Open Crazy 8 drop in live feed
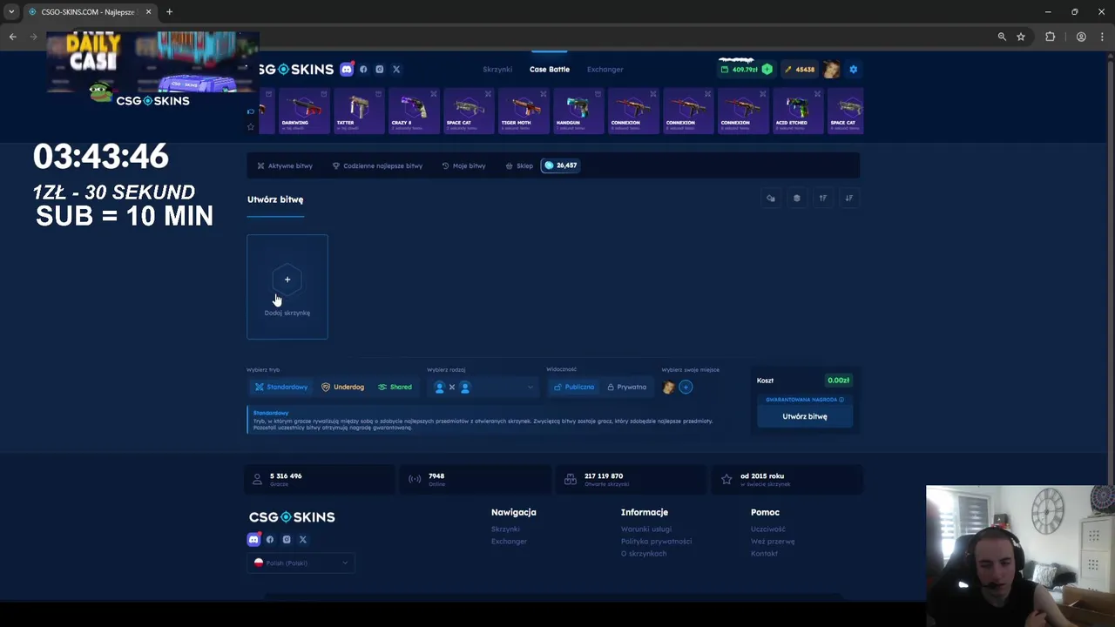1115x627 pixels. coord(414,111)
